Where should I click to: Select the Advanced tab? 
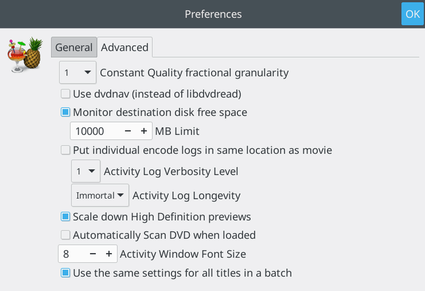(125, 47)
